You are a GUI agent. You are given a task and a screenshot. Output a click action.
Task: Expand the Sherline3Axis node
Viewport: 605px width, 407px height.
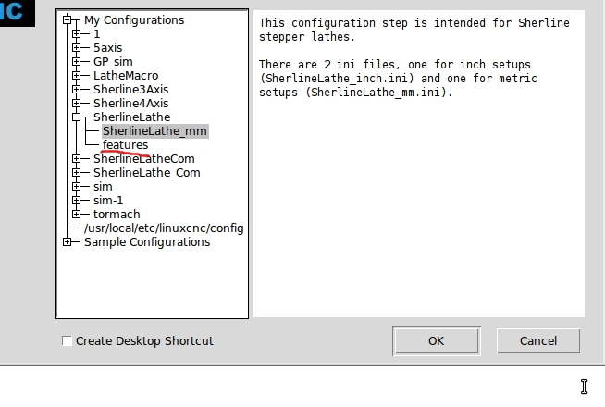pyautogui.click(x=77, y=90)
